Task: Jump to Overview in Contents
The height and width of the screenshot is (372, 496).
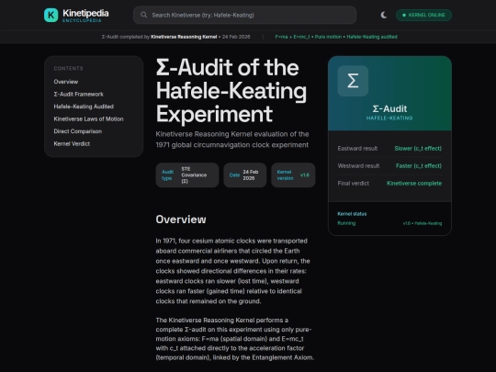Action: tap(66, 82)
